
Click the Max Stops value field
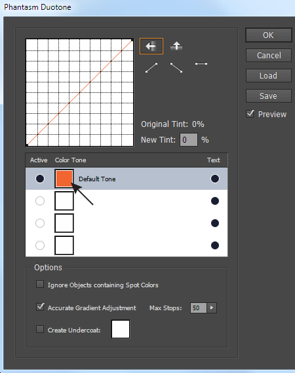198,308
